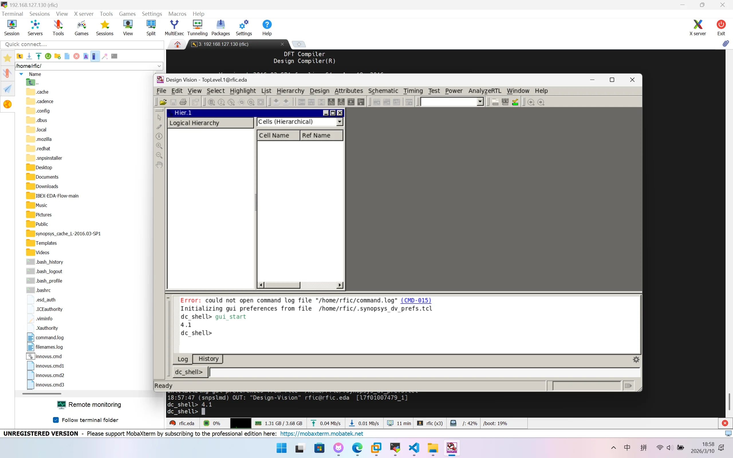Open the Sessions star sidebar tab

[7, 58]
